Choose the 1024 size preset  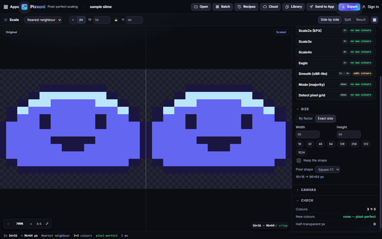click(301, 152)
